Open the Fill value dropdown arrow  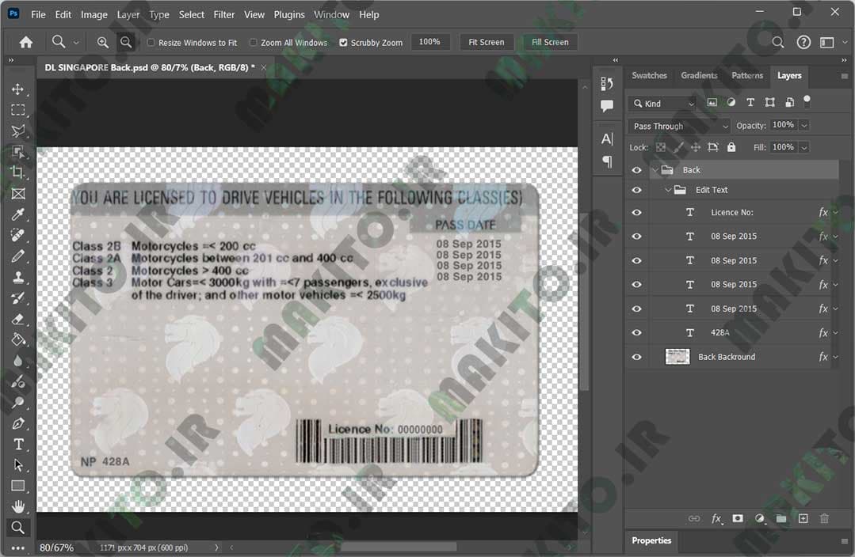tap(804, 147)
